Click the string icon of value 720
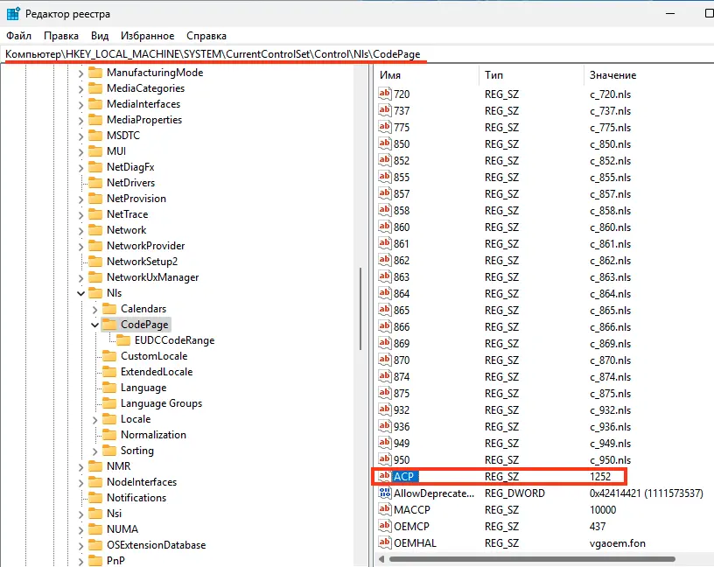This screenshot has height=567, width=714. pyautogui.click(x=385, y=94)
